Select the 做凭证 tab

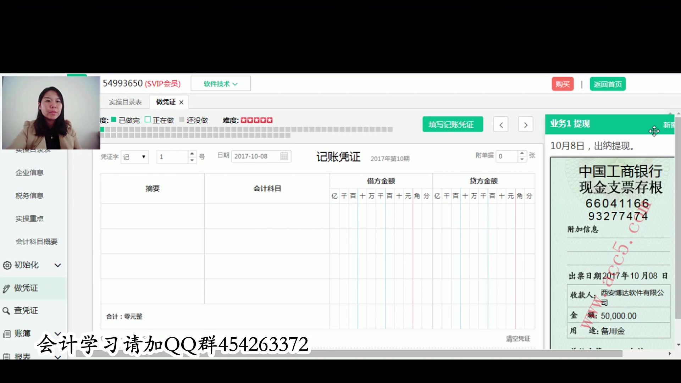point(165,102)
